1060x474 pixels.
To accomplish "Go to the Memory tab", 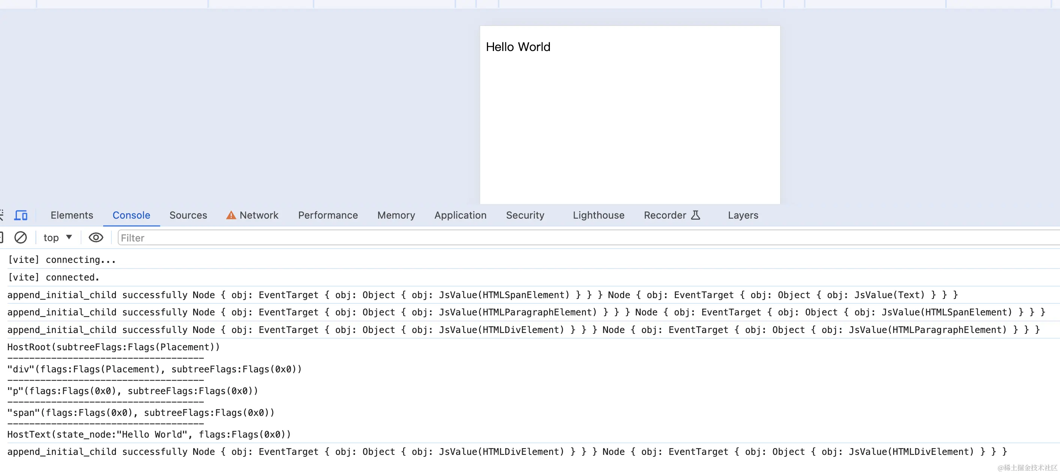I will tap(396, 215).
